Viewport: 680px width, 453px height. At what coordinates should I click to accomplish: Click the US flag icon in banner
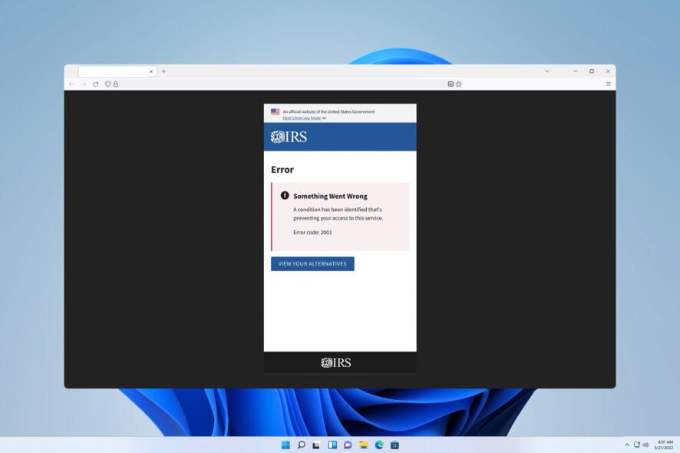tap(275, 111)
